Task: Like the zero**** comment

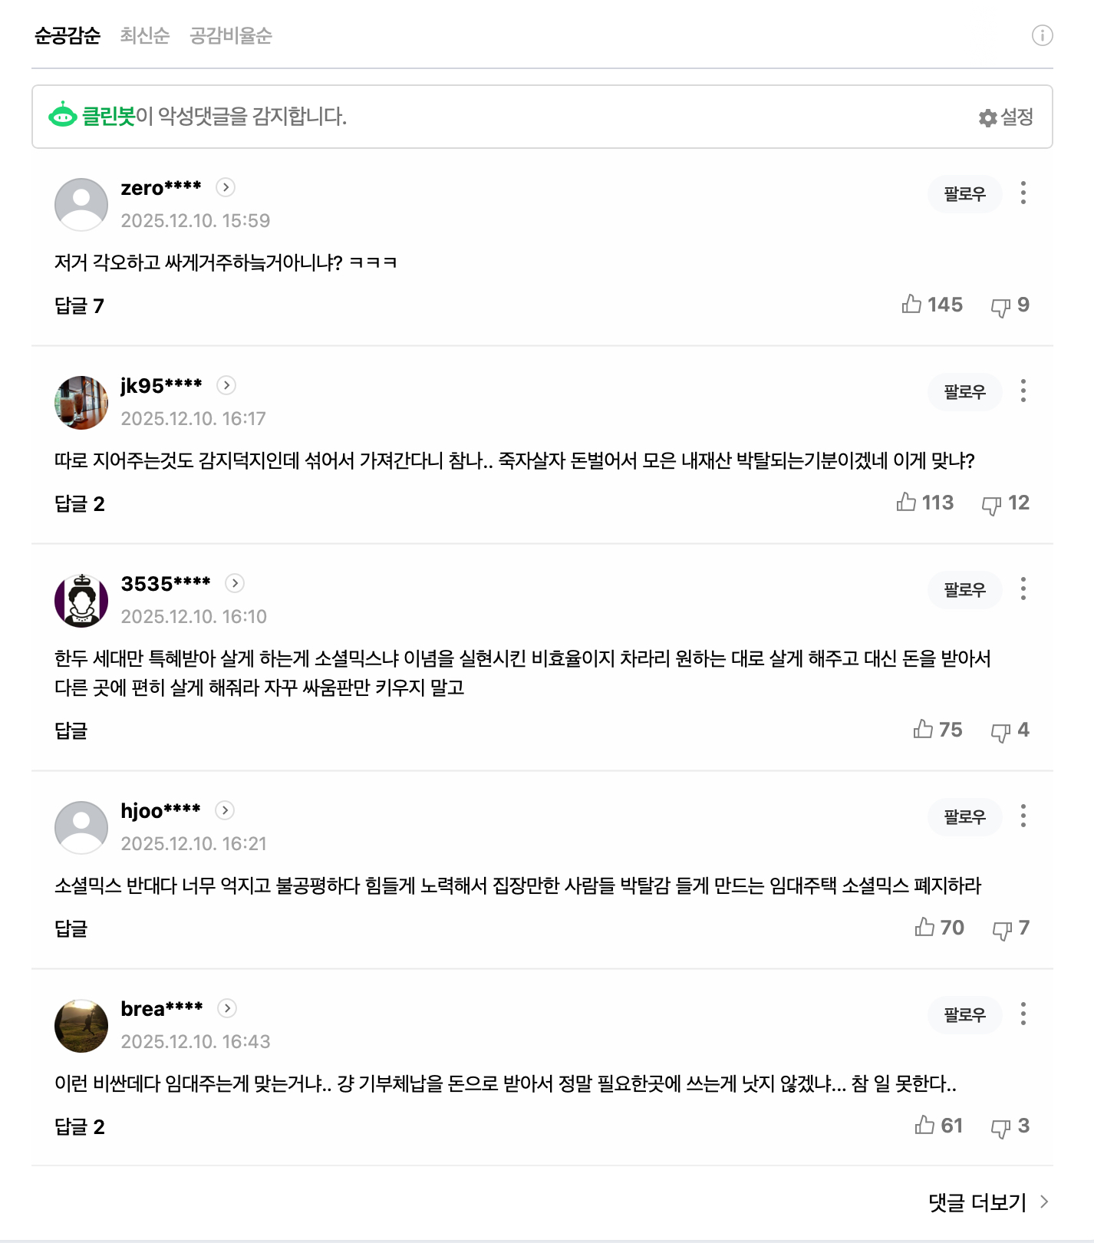Action: point(911,305)
